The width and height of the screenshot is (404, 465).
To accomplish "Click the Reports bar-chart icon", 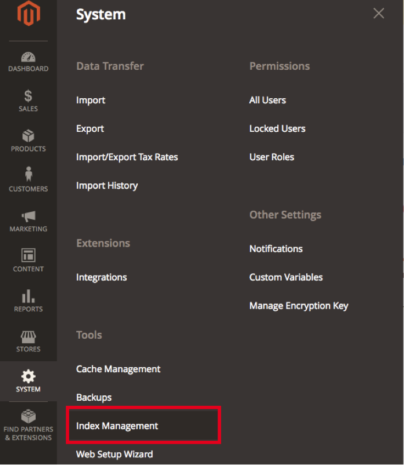I will pyautogui.click(x=28, y=298).
